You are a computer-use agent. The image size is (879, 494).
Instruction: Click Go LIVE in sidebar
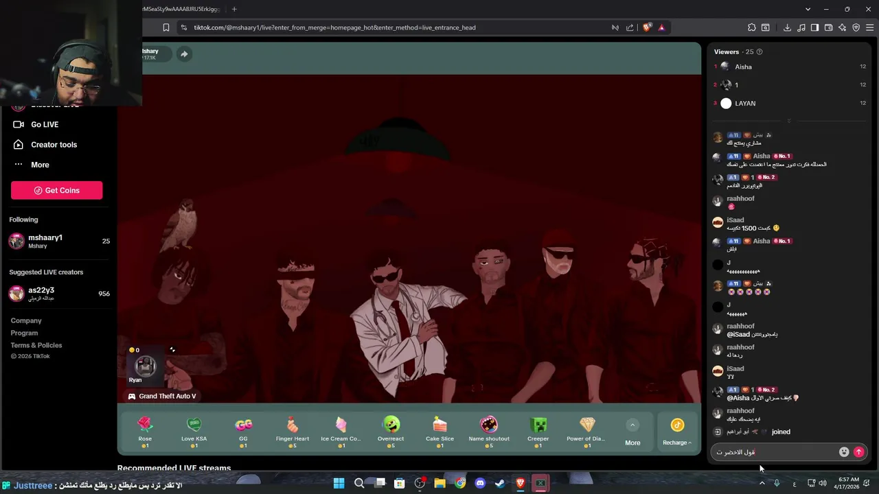point(45,124)
